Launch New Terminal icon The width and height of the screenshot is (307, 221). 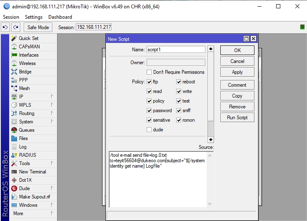(14, 172)
